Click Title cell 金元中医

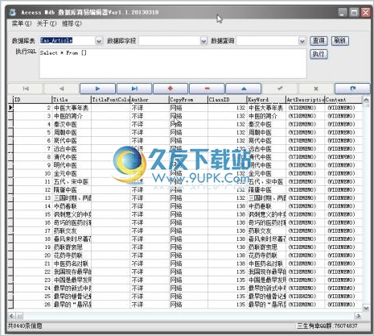[x=72, y=173]
